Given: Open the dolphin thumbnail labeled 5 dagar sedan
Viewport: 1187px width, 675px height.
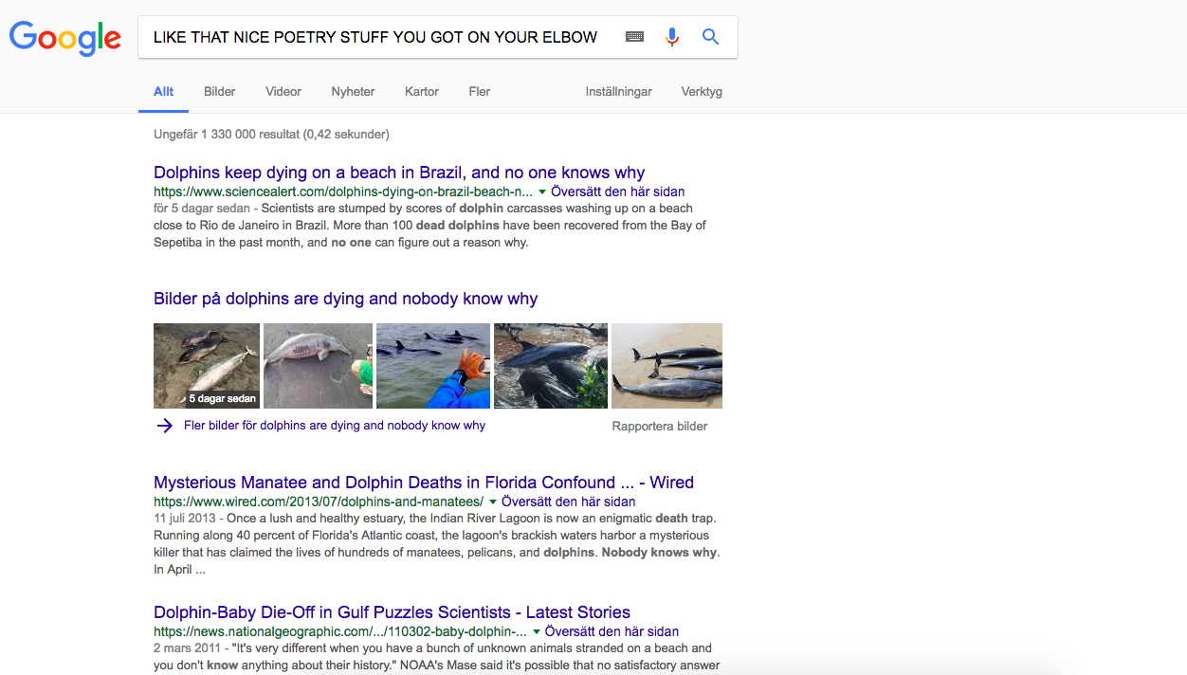Looking at the screenshot, I should pyautogui.click(x=207, y=366).
